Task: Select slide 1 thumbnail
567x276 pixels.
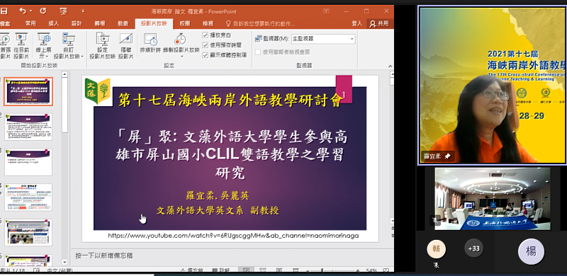Action: [x=28, y=91]
